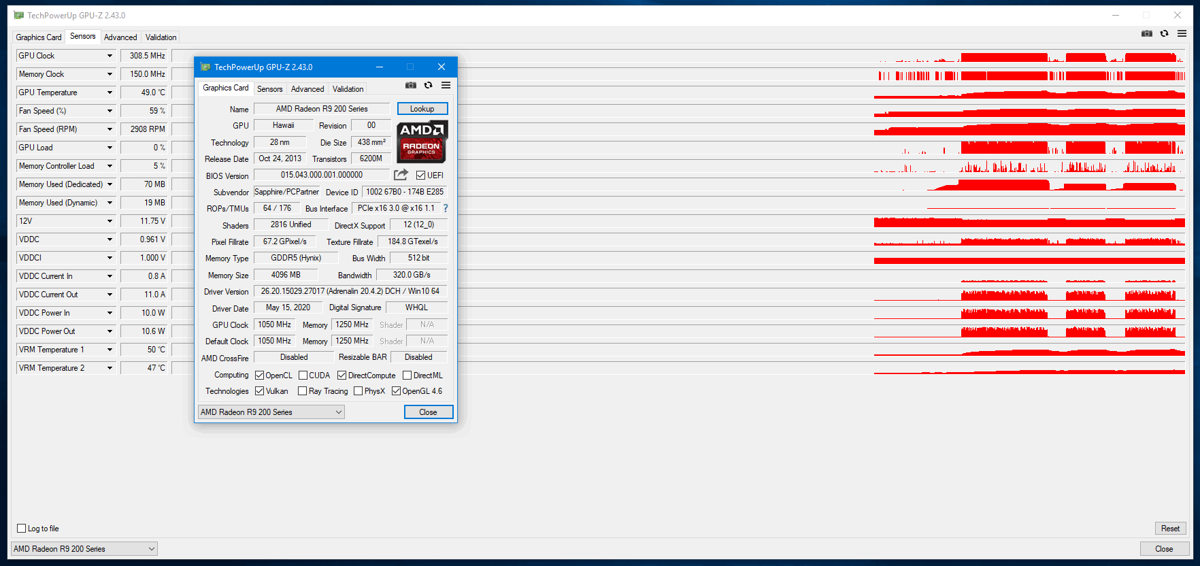This screenshot has width=1200, height=566.
Task: Click VRM Temperature 2 value 47 °C
Action: [x=144, y=368]
